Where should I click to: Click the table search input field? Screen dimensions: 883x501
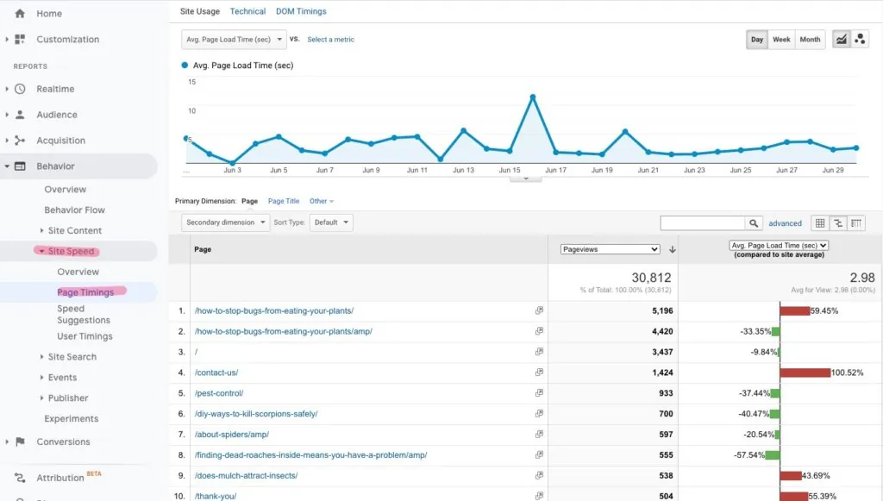[x=702, y=223]
